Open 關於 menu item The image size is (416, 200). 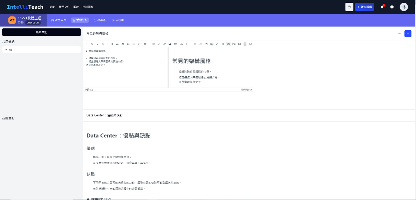tap(76, 7)
